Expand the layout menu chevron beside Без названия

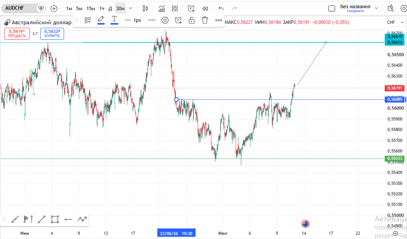pos(377,8)
